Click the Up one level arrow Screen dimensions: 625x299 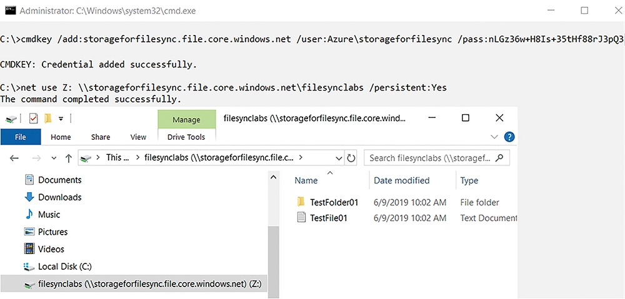[x=69, y=158]
